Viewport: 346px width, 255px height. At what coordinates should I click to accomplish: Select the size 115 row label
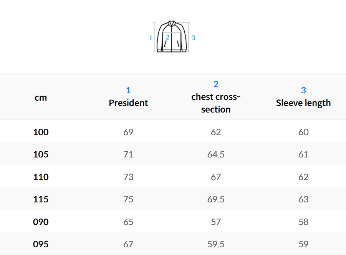click(41, 199)
